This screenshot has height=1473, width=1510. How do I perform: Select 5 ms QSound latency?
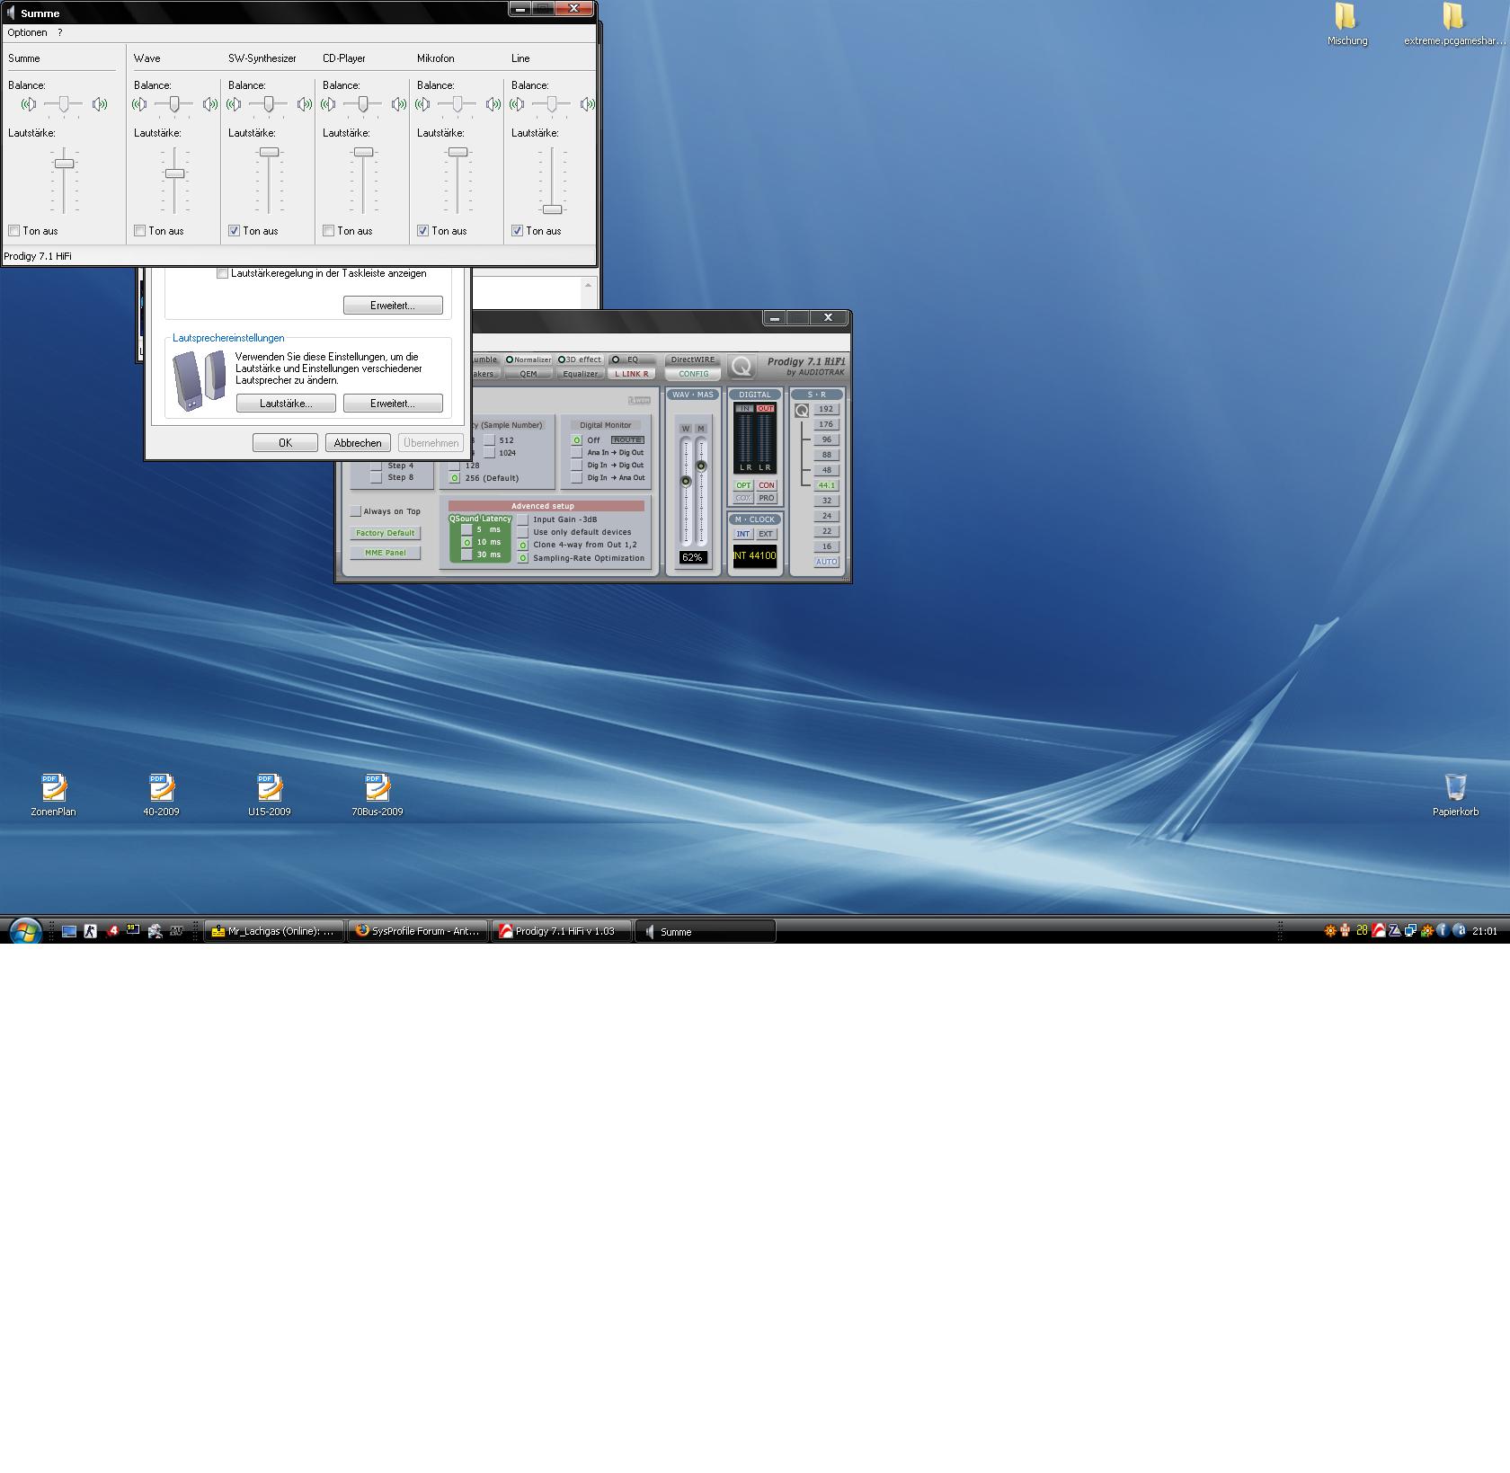[x=466, y=530]
